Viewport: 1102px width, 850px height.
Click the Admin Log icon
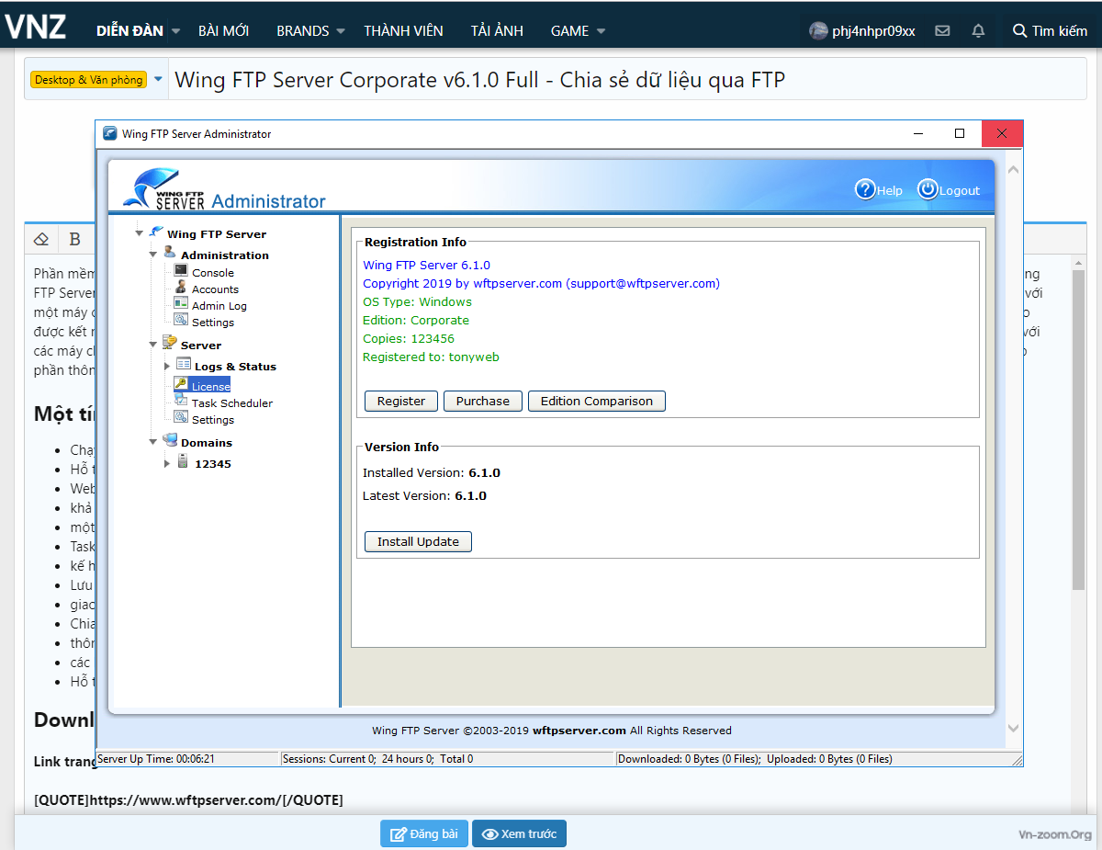tap(181, 304)
